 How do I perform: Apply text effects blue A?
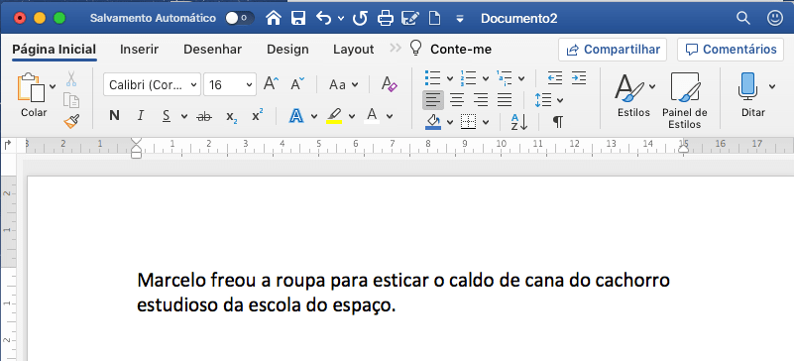pyautogui.click(x=296, y=116)
